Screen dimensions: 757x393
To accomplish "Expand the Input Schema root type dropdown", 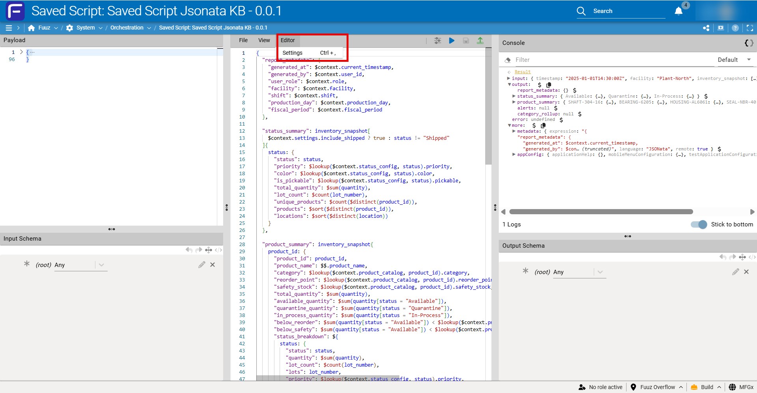I will click(x=101, y=265).
